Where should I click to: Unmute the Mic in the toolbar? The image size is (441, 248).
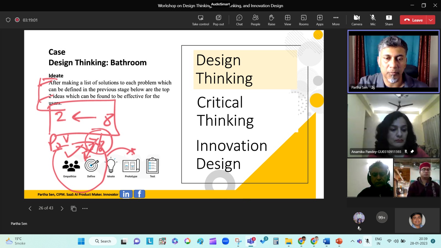(x=373, y=20)
